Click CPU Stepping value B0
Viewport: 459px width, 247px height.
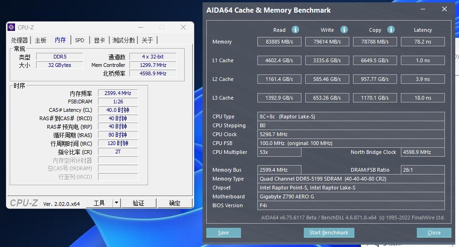351,125
